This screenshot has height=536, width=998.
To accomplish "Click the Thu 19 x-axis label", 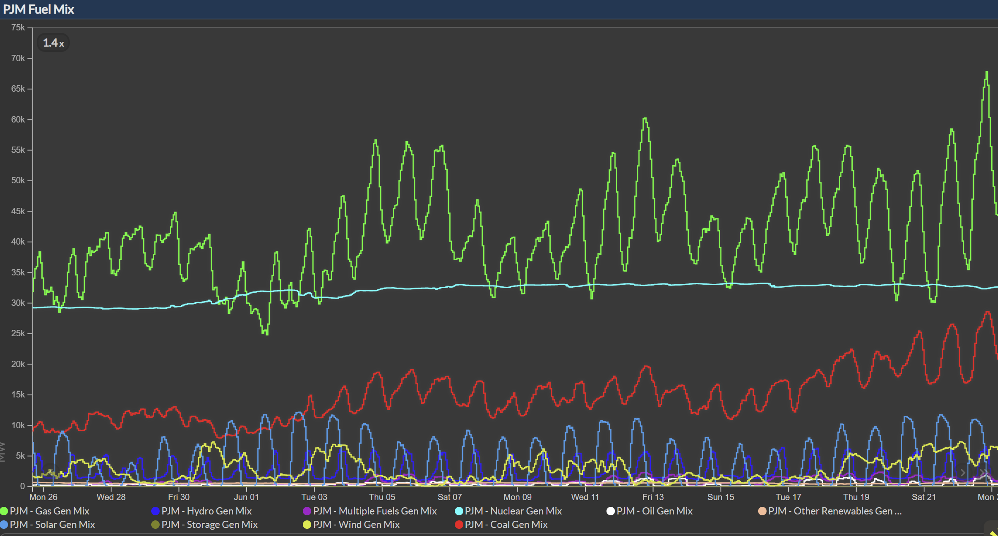I will 857,497.
